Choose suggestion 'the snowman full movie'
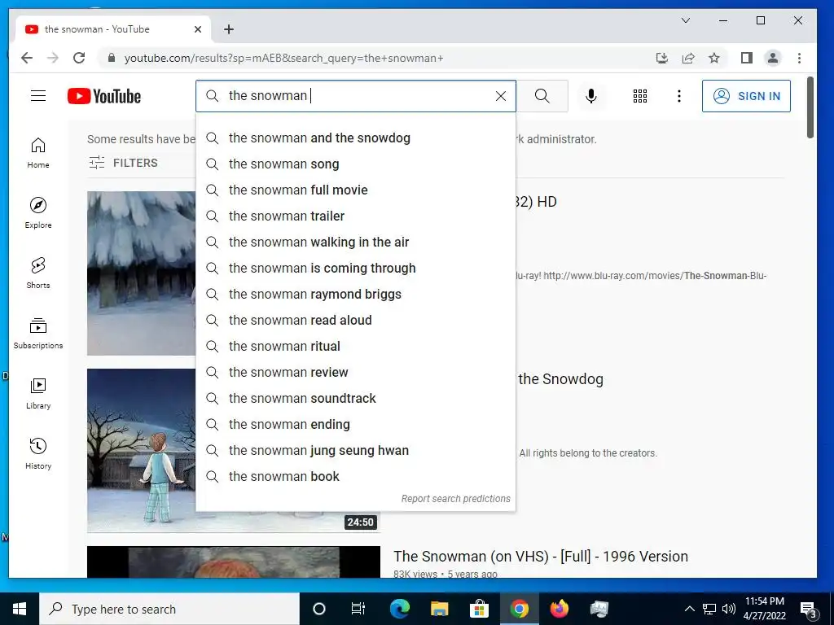Viewport: 834px width, 625px height. point(356,190)
